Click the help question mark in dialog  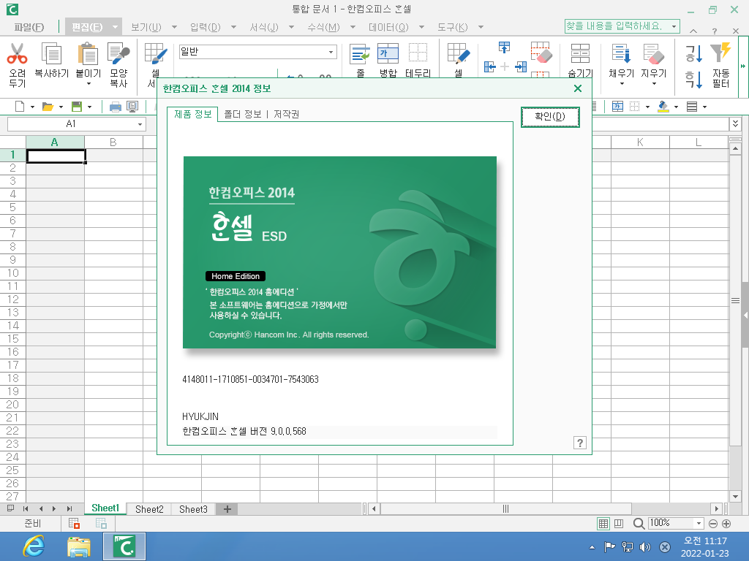coord(579,443)
